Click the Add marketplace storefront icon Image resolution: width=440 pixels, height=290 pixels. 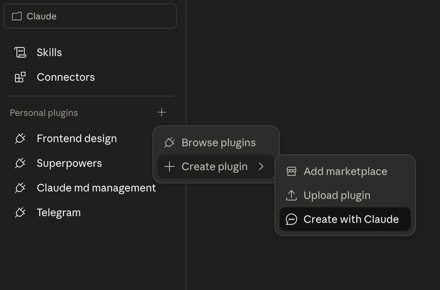[x=292, y=171]
